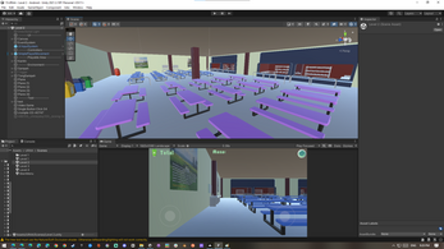The image size is (444, 249).
Task: Select the Move tool in the Scene overlay
Action: 70,39
